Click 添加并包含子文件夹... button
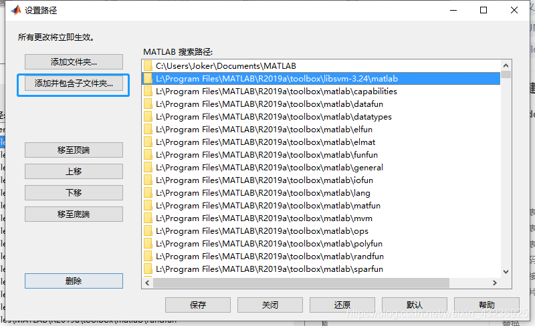This screenshot has width=535, height=326. (74, 84)
